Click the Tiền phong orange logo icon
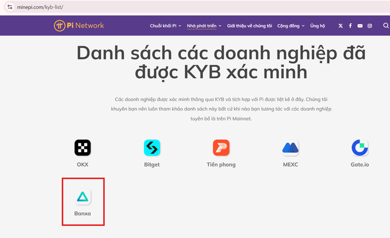 click(x=221, y=147)
